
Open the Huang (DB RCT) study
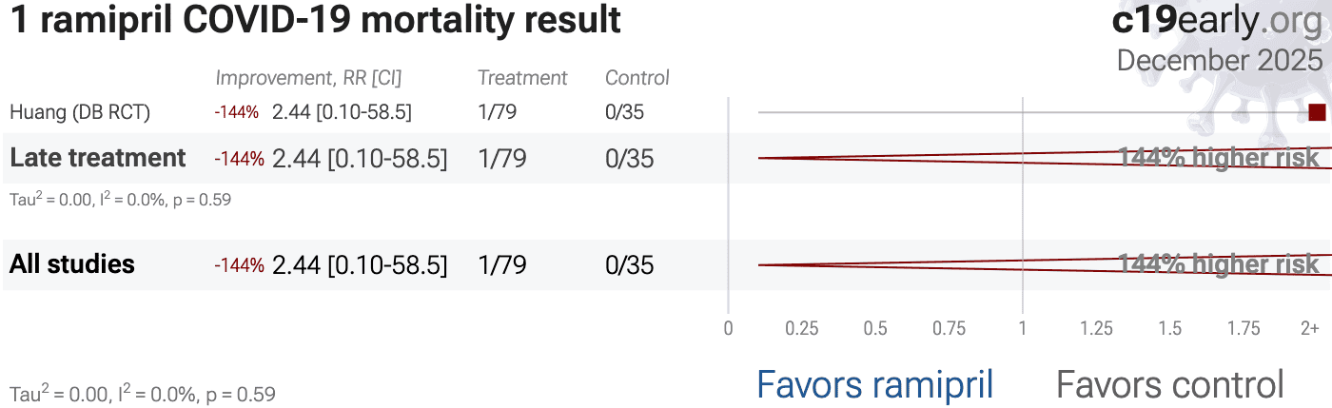80,112
